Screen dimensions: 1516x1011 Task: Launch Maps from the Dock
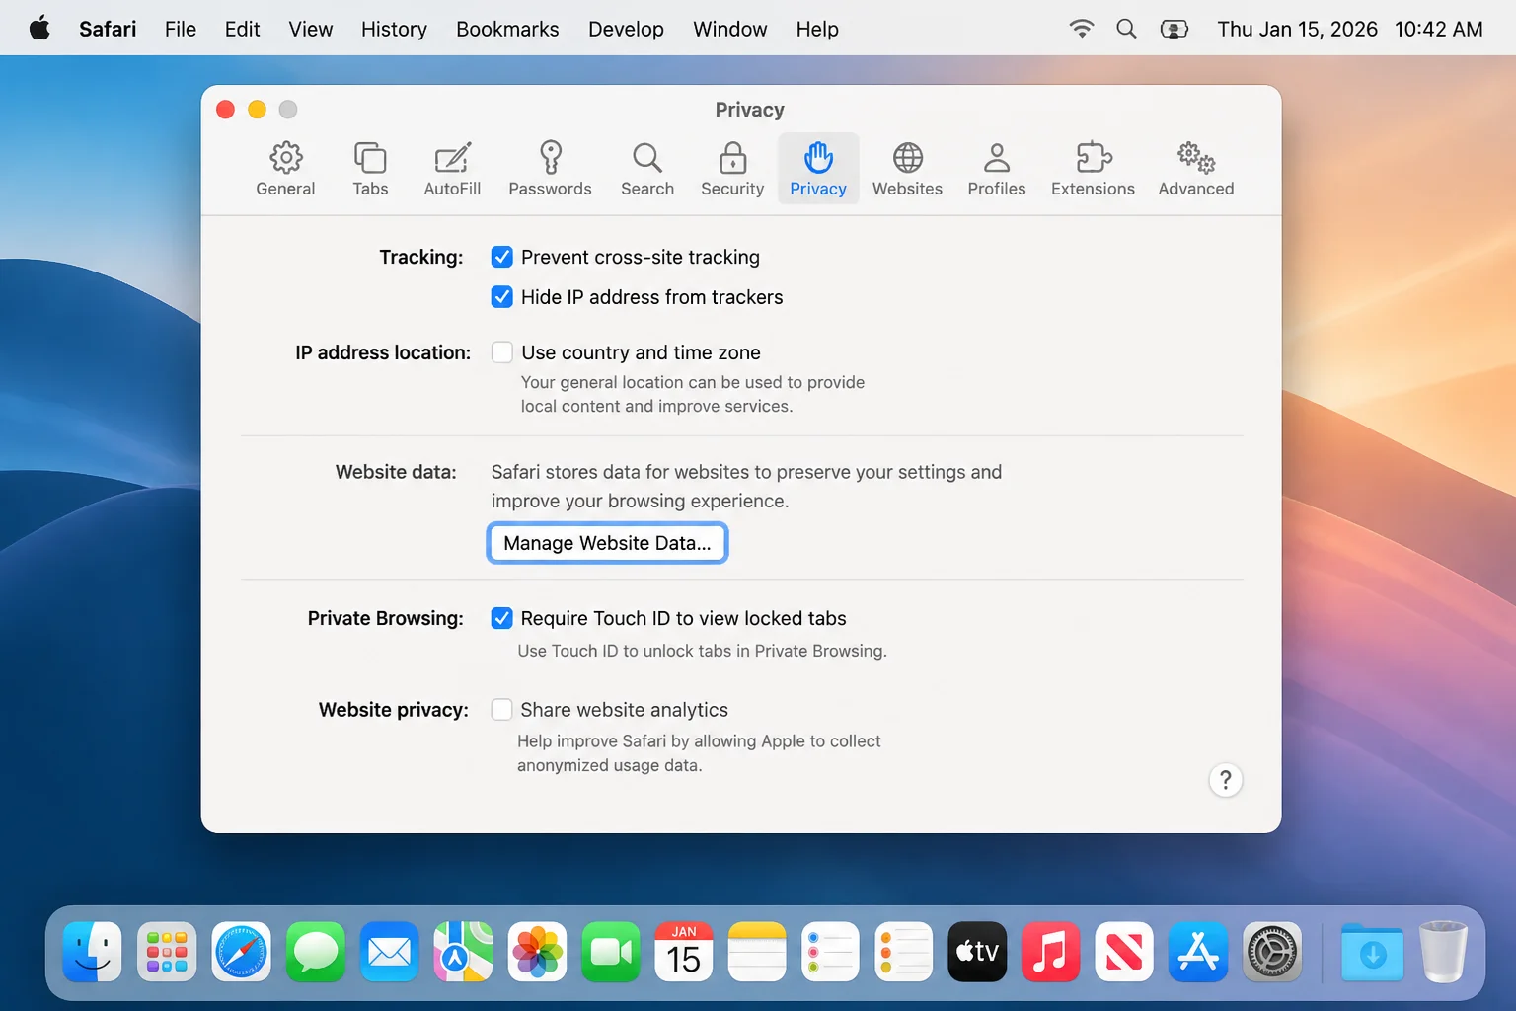tap(463, 952)
